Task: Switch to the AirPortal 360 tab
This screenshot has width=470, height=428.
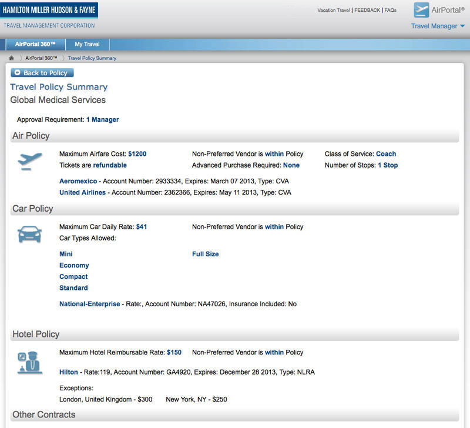Action: (x=35, y=44)
